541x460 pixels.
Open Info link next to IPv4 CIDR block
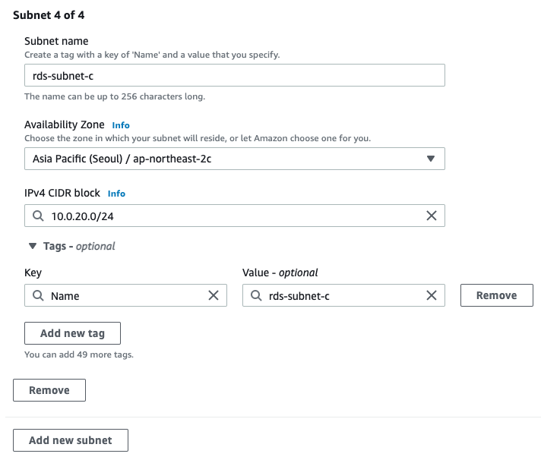(x=116, y=194)
